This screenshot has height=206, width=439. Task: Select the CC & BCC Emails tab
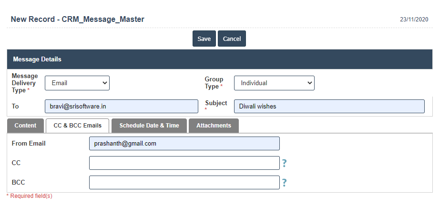pos(77,126)
